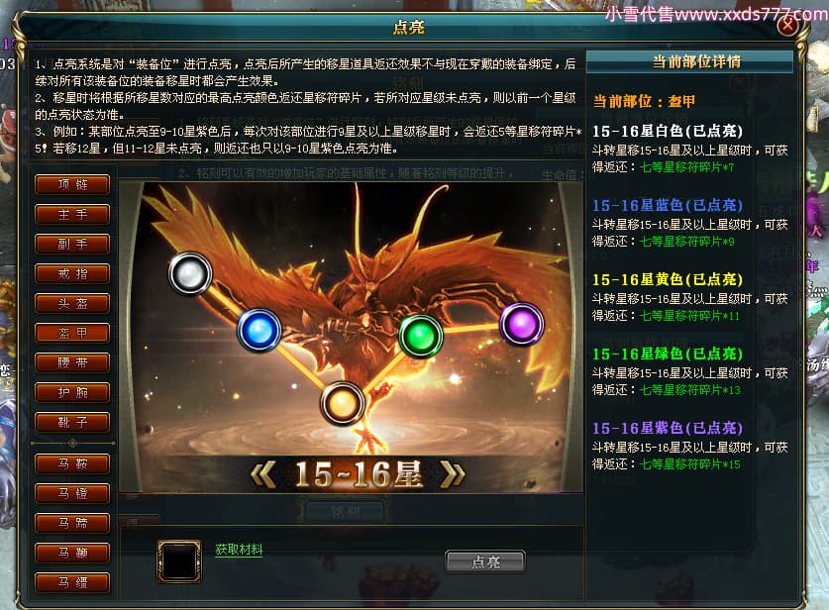829x610 pixels.
Task: Switch to the 马缰 mount slot
Action: pyautogui.click(x=72, y=582)
